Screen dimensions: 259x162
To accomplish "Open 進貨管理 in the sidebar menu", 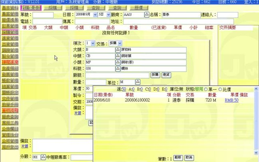I will click(x=10, y=38).
